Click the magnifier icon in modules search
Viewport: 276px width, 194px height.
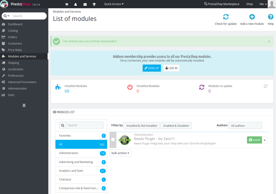(x=63, y=125)
